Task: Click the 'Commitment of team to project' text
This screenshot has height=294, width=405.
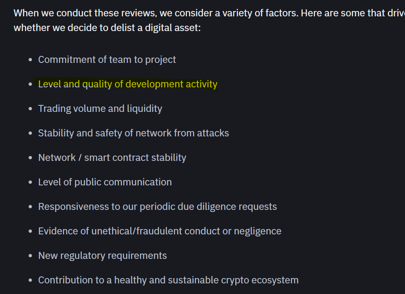Action: (x=107, y=60)
